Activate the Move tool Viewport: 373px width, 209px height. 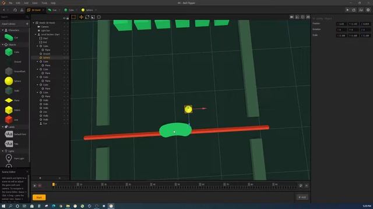pos(81,17)
